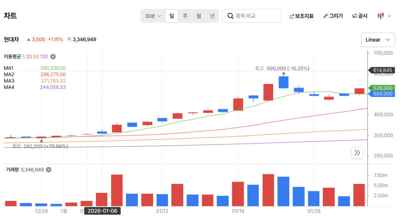The image size is (403, 224).
Task: Open the 보조지표 indicators menu
Action: (301, 16)
